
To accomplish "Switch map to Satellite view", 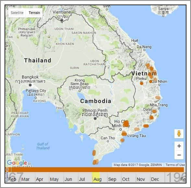I will (17, 13).
